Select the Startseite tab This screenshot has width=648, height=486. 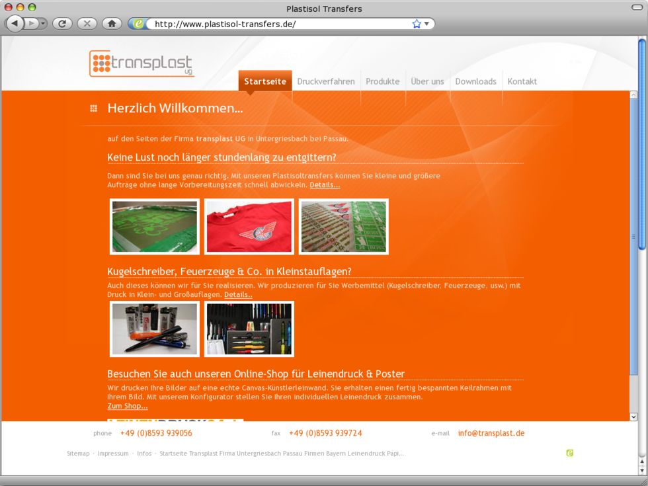(x=265, y=81)
